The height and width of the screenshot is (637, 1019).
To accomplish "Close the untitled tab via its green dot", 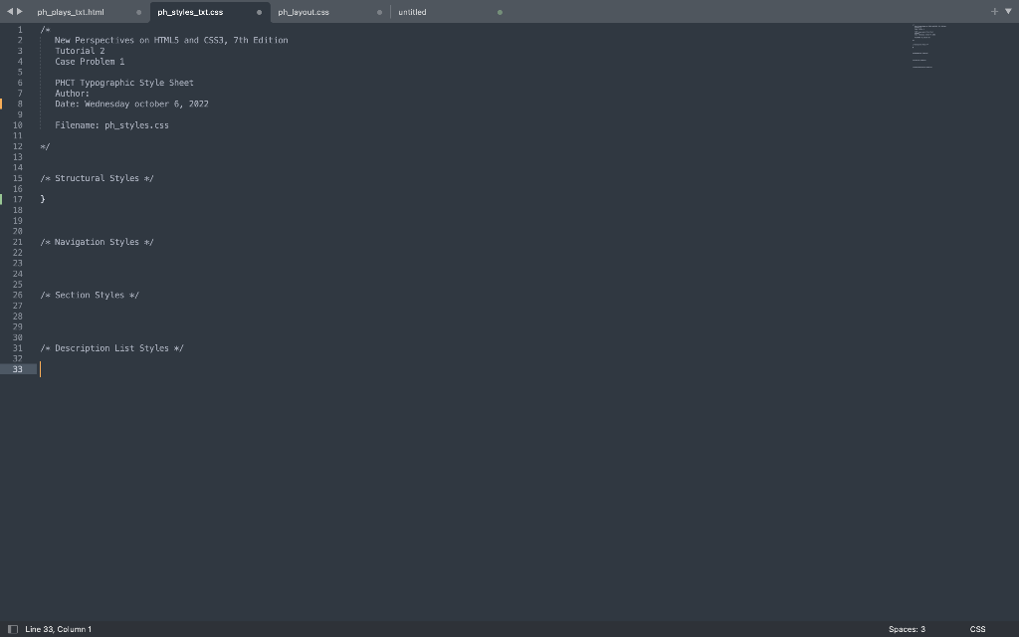I will pyautogui.click(x=500, y=12).
